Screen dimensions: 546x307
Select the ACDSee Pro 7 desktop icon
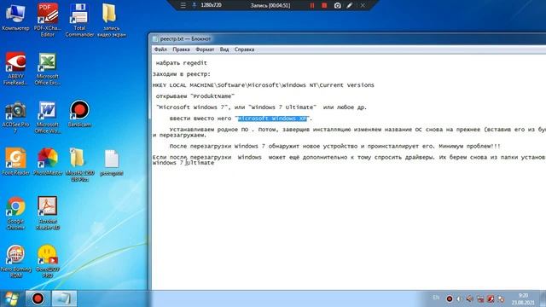[x=15, y=117]
